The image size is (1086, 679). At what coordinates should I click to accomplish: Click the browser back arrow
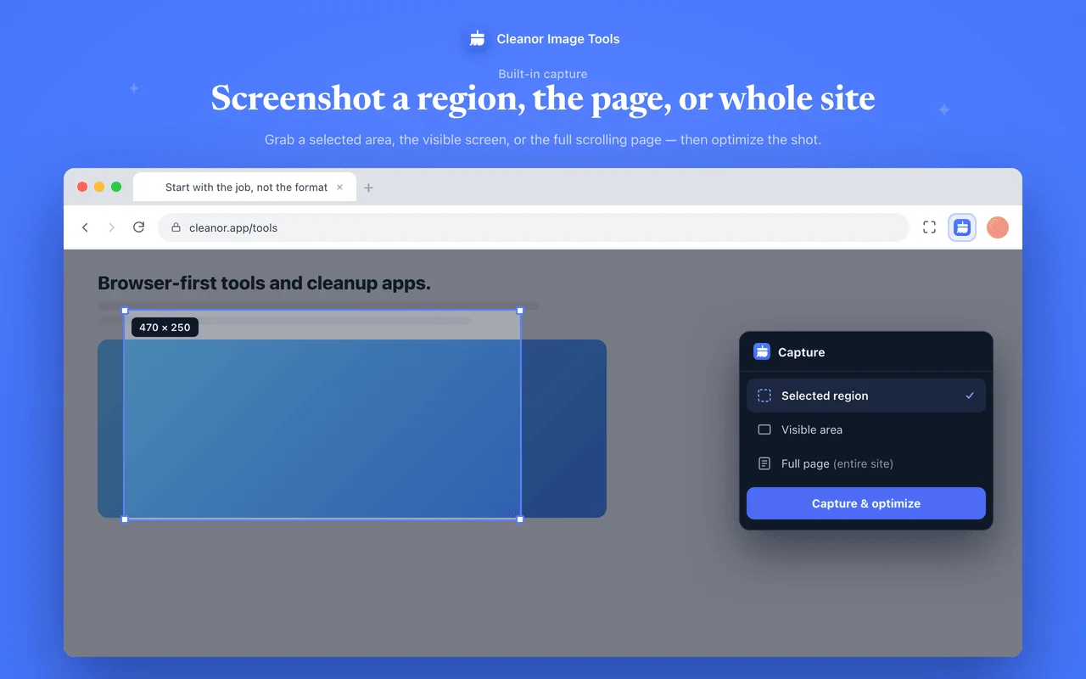click(85, 227)
